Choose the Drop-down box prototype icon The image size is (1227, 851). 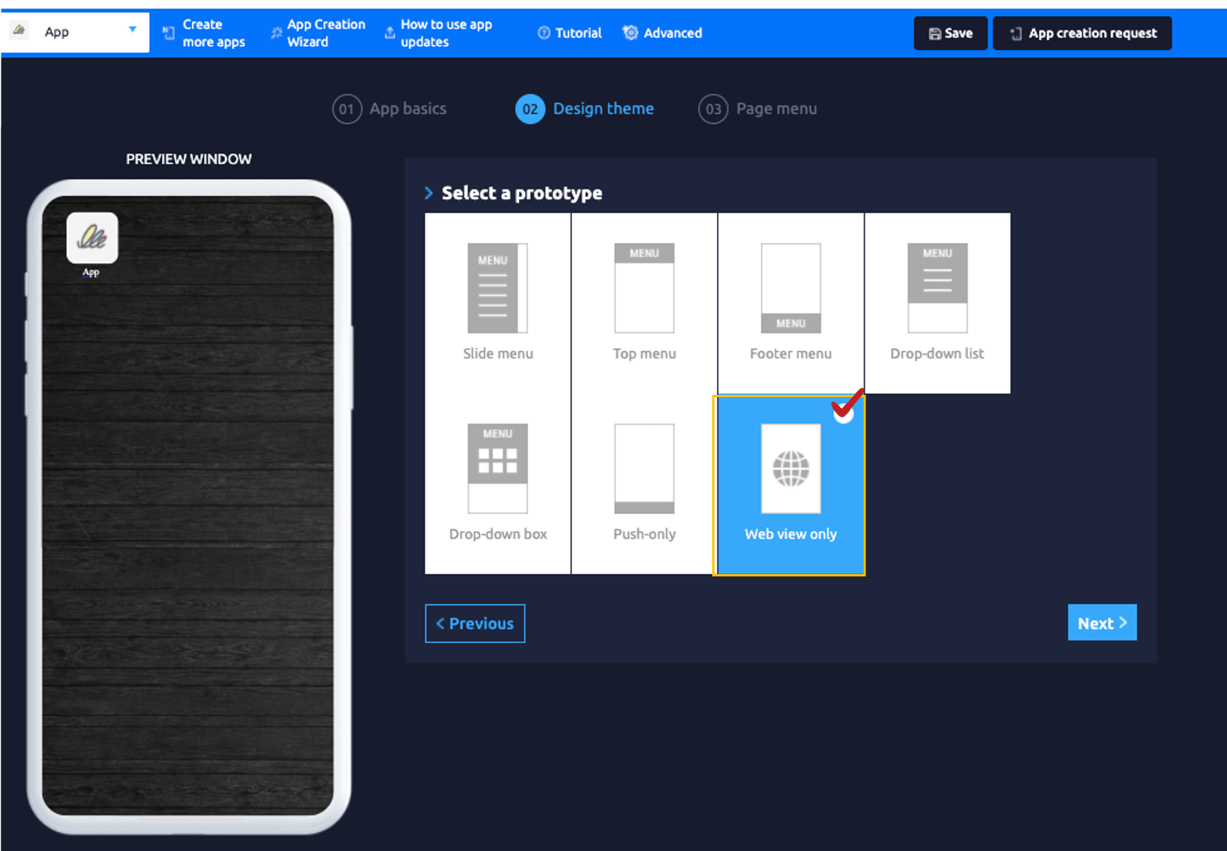(497, 468)
